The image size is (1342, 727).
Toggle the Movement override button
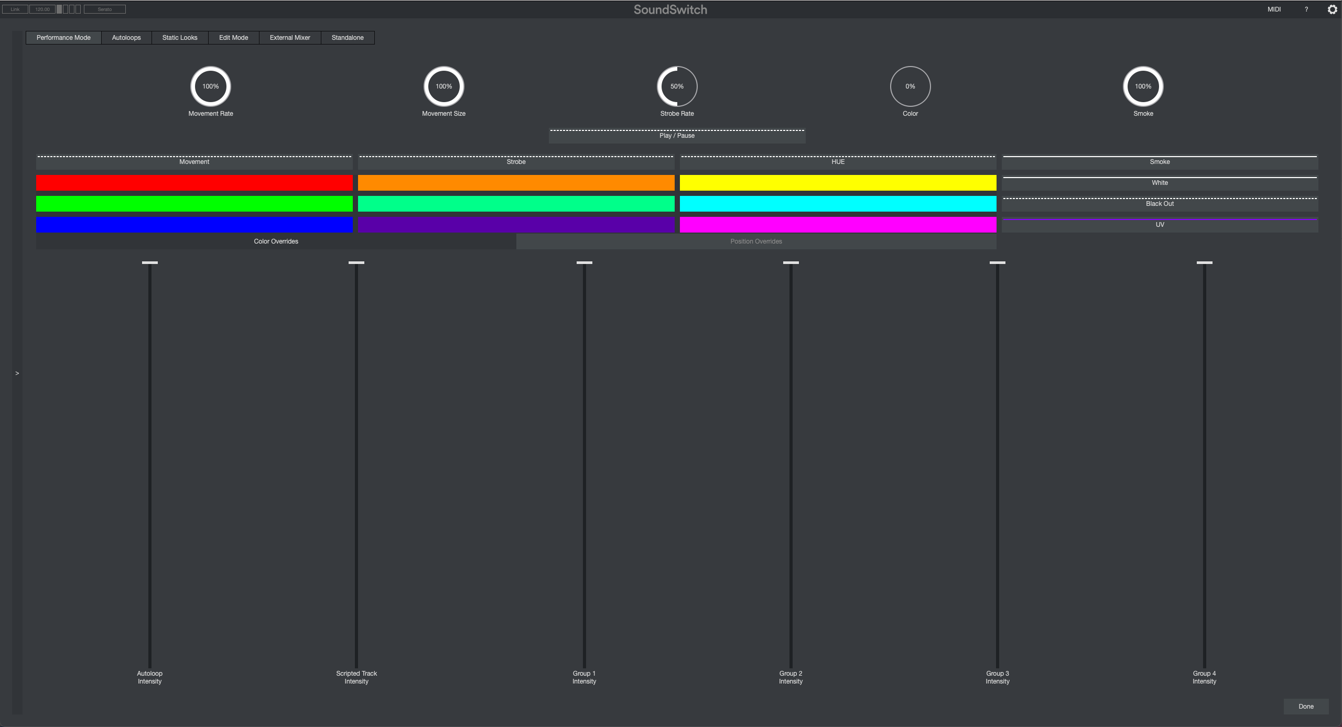coord(194,162)
